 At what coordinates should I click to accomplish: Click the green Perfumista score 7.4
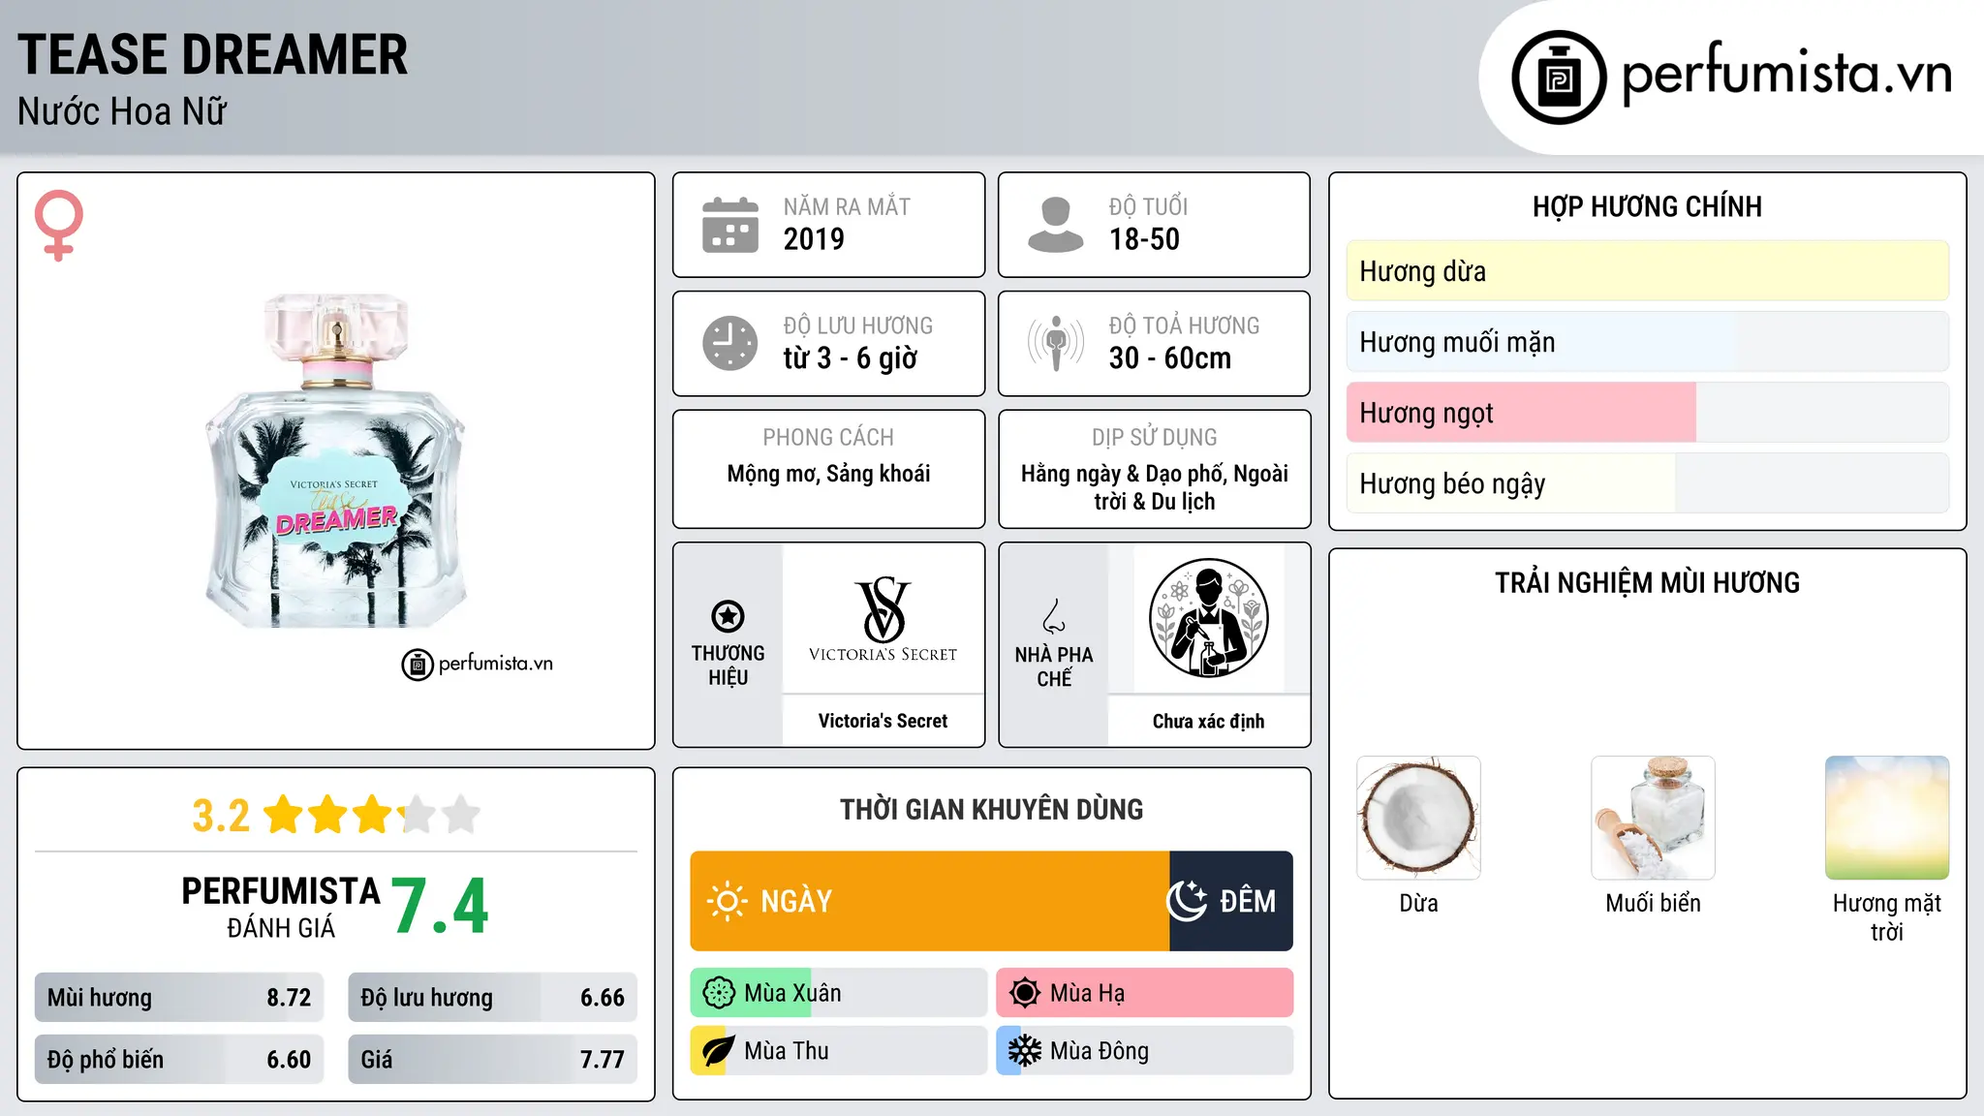click(440, 906)
